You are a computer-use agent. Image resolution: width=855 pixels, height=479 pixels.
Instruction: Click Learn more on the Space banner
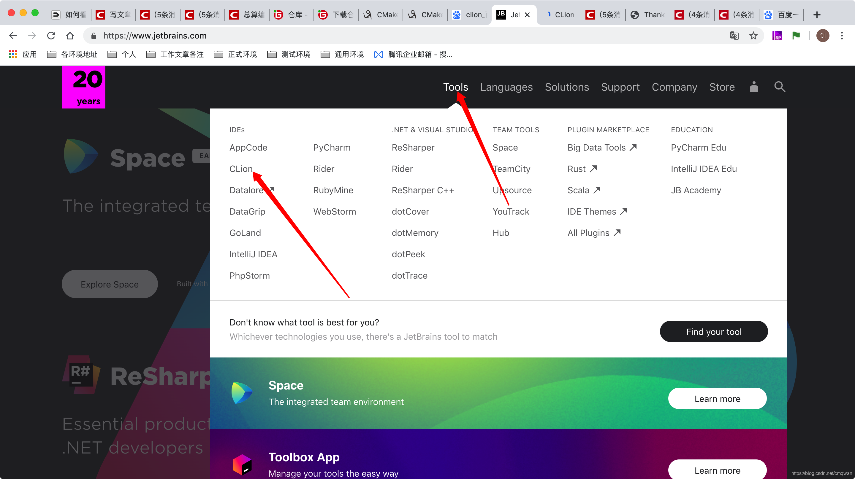coord(717,398)
